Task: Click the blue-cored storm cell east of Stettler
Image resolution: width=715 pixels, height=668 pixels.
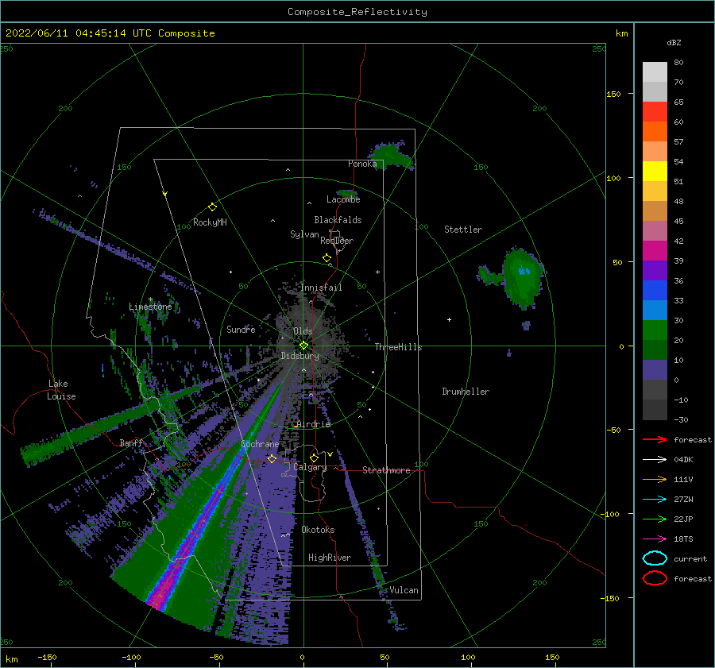Action: coord(524,278)
